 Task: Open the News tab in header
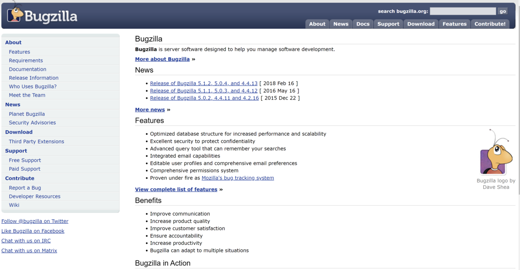341,24
